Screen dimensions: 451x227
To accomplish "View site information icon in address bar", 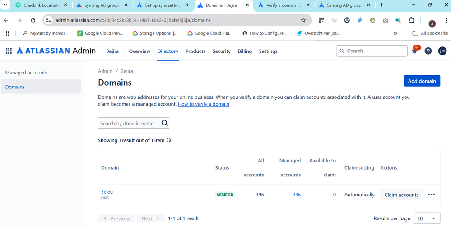I will pyautogui.click(x=49, y=20).
